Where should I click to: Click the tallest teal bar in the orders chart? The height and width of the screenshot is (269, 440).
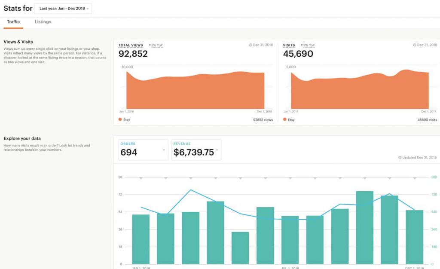[x=364, y=227]
